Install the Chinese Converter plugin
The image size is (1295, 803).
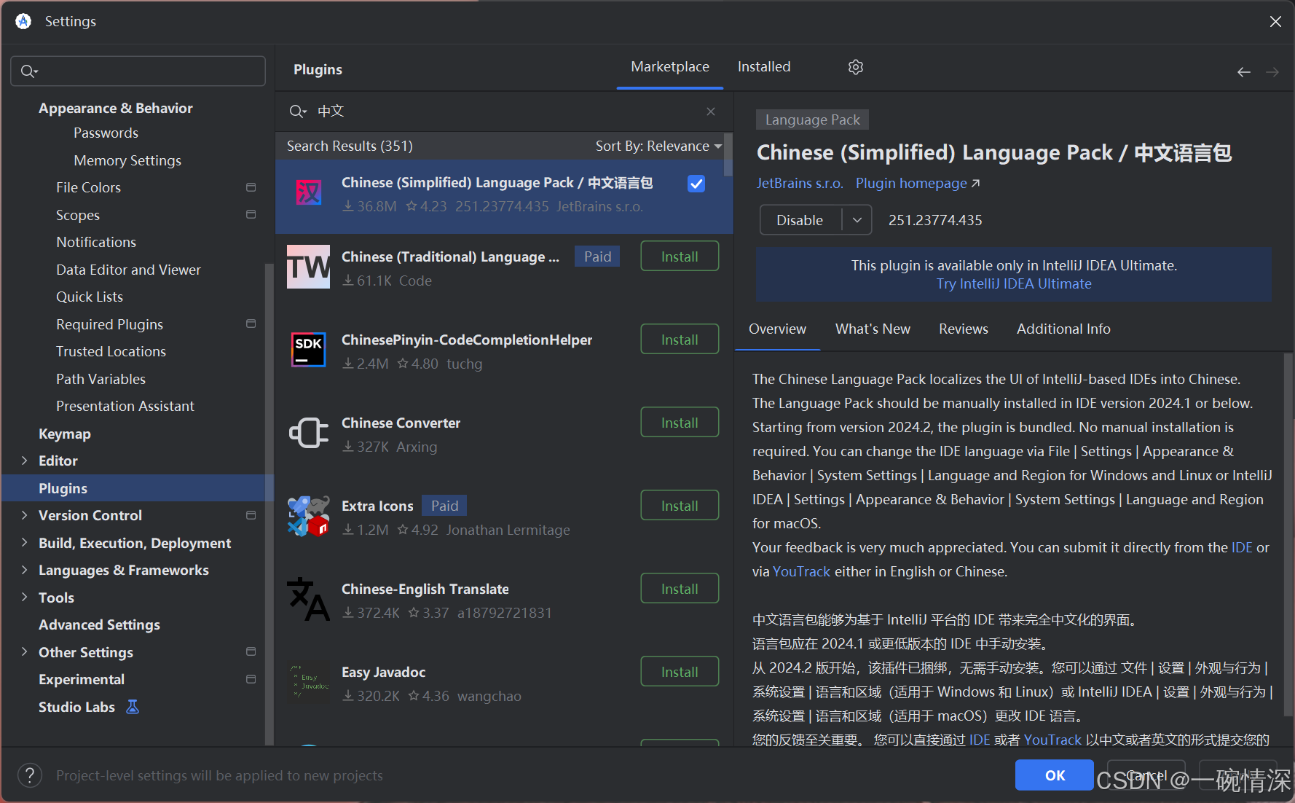click(680, 423)
